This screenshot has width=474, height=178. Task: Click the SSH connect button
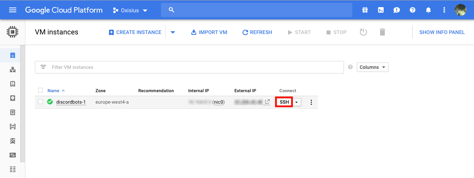284,102
